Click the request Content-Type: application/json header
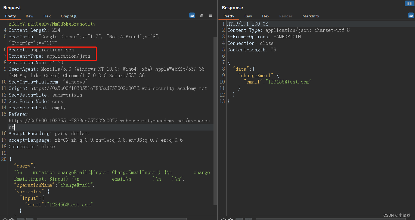 click(49, 56)
